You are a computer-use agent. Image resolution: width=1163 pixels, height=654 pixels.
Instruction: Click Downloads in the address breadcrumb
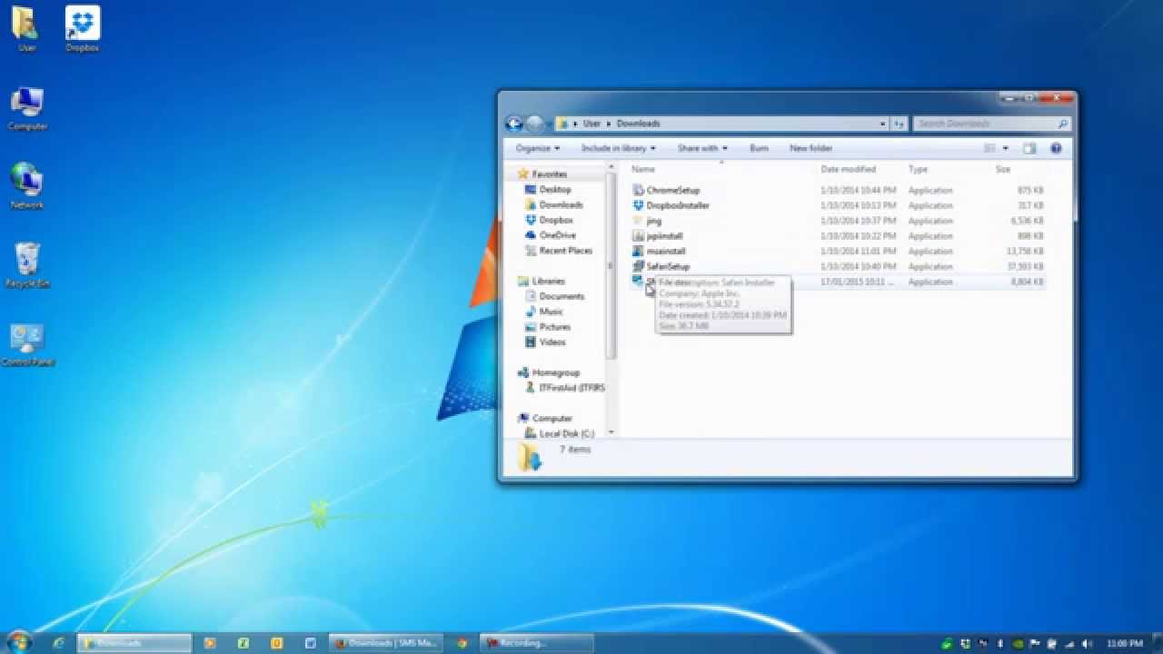click(x=638, y=124)
